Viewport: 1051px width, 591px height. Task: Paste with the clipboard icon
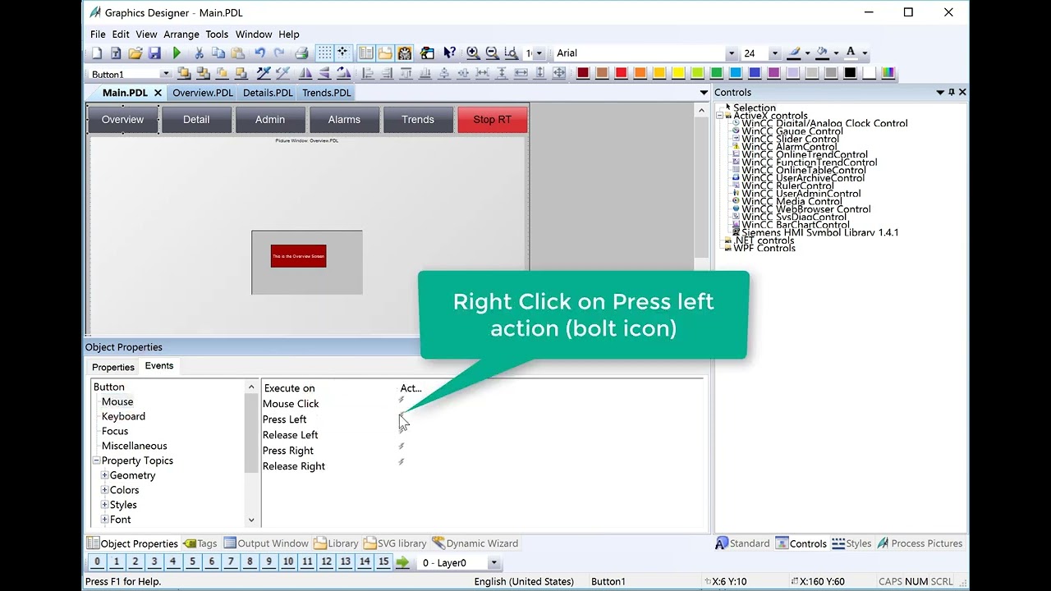coord(238,53)
